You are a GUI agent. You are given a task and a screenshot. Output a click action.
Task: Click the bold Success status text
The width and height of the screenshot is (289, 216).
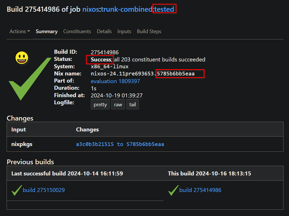pos(101,59)
